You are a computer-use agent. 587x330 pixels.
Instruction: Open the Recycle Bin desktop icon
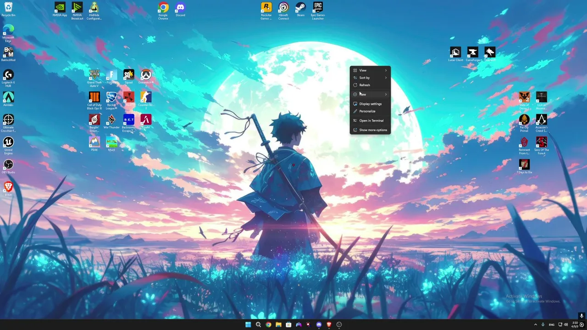(x=8, y=9)
